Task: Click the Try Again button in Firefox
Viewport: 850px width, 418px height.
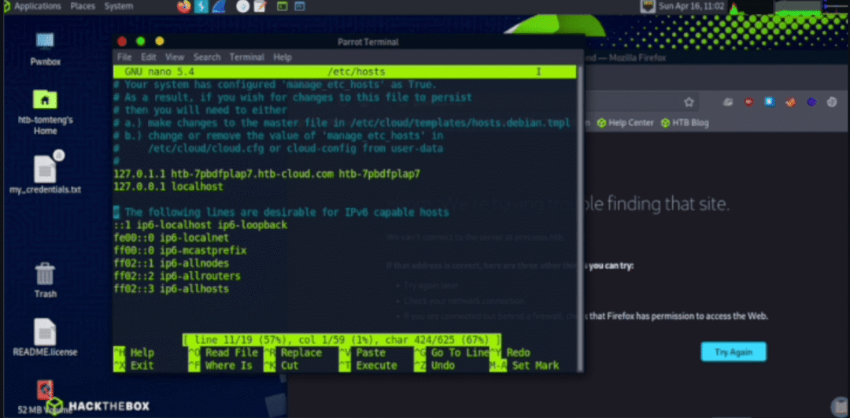Action: (734, 352)
